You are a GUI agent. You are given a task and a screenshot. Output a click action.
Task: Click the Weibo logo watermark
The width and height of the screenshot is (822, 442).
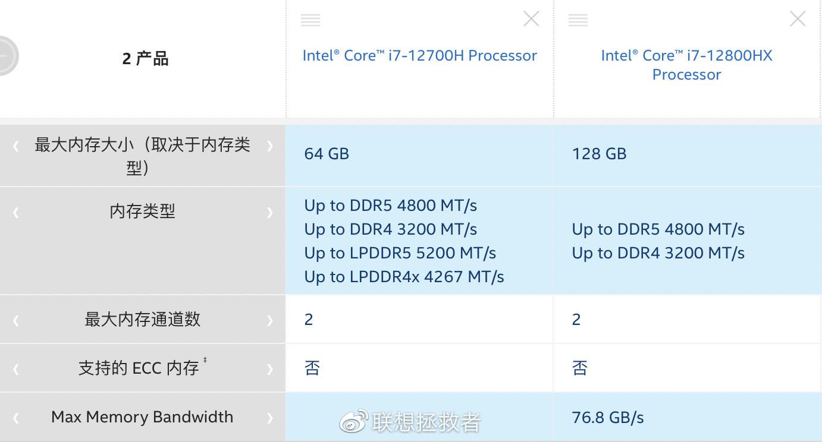(354, 421)
